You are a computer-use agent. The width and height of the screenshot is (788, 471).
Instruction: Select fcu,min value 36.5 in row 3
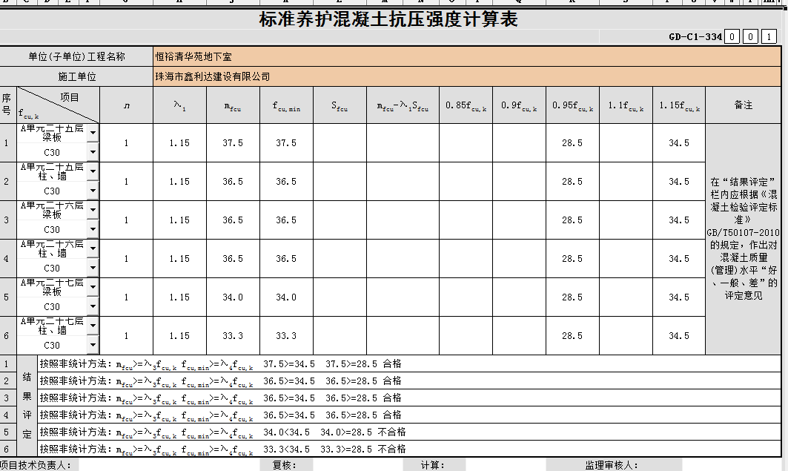[x=286, y=220]
